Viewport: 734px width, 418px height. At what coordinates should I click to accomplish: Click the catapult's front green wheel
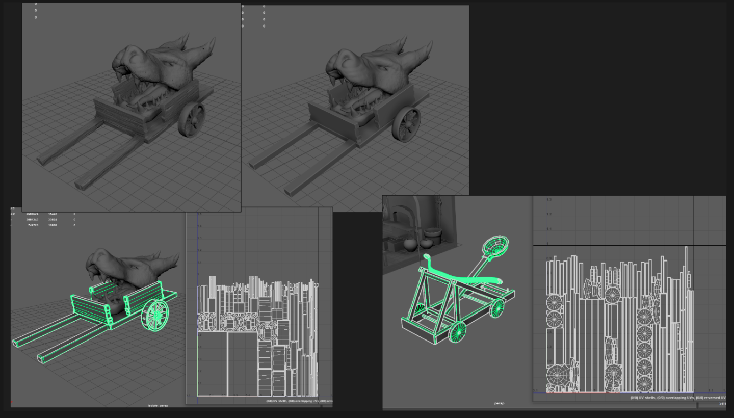[x=458, y=332]
